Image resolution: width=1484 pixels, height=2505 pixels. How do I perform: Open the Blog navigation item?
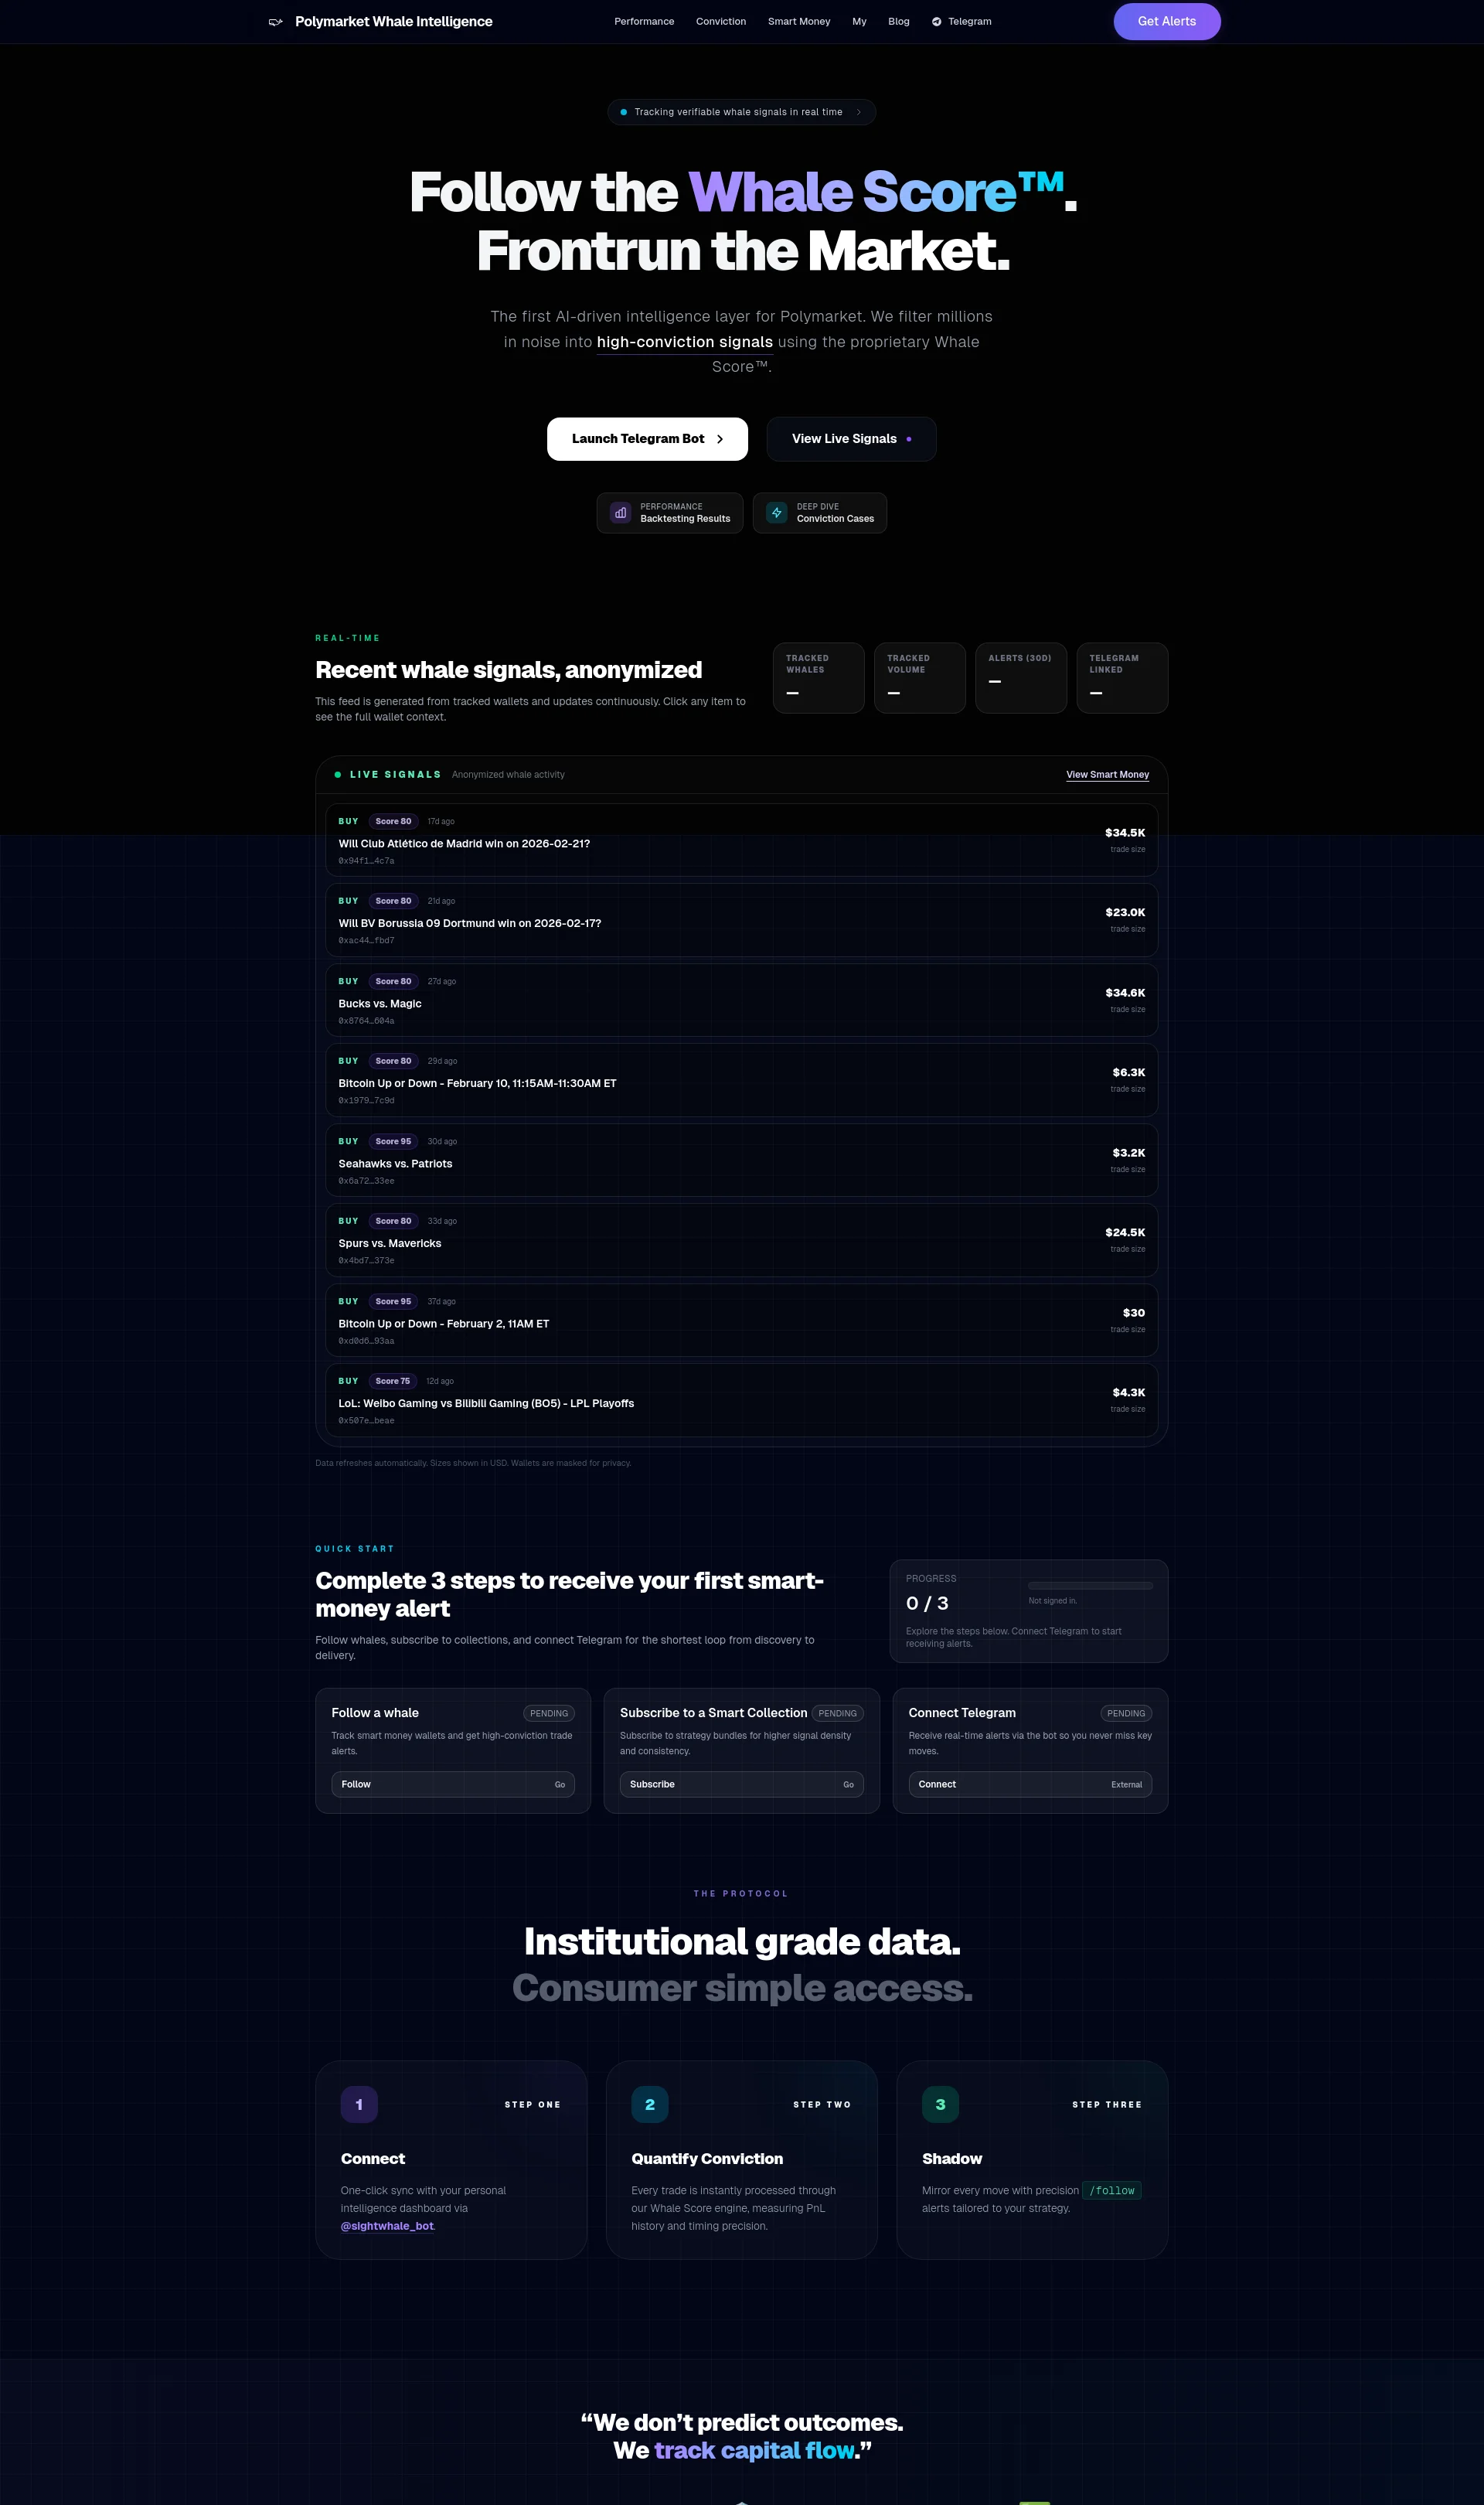[x=898, y=22]
